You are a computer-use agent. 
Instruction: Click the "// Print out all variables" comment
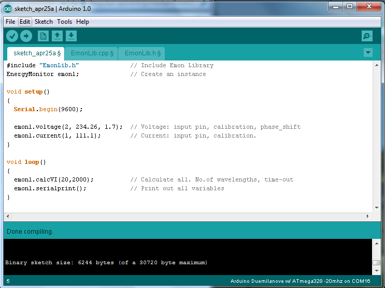(177, 189)
